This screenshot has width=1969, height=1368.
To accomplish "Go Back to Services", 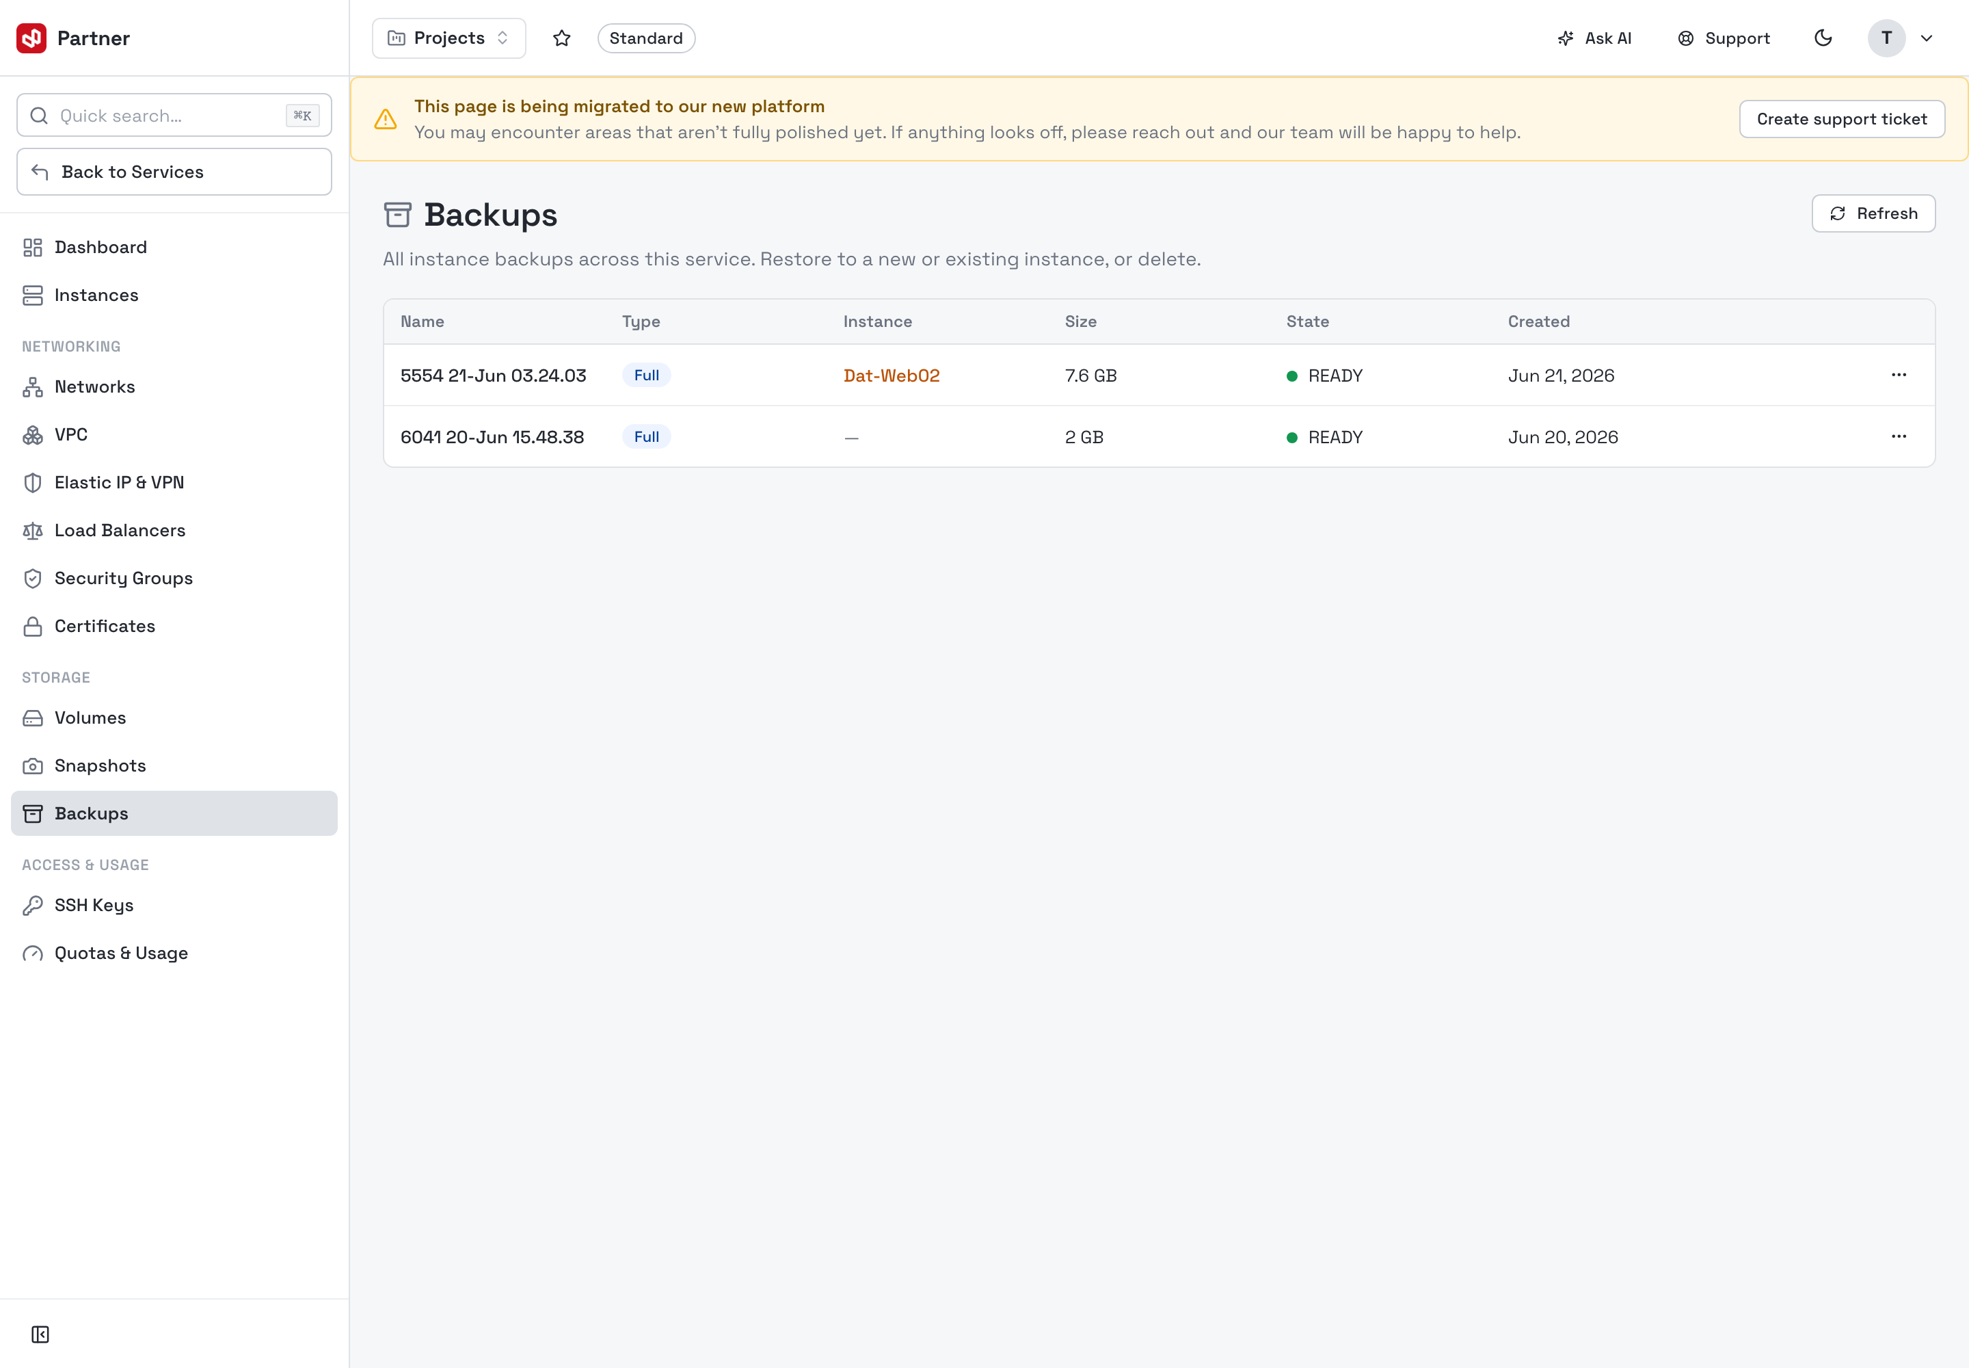I will coord(174,172).
